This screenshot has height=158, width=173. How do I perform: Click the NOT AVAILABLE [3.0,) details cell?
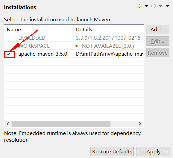(108, 46)
